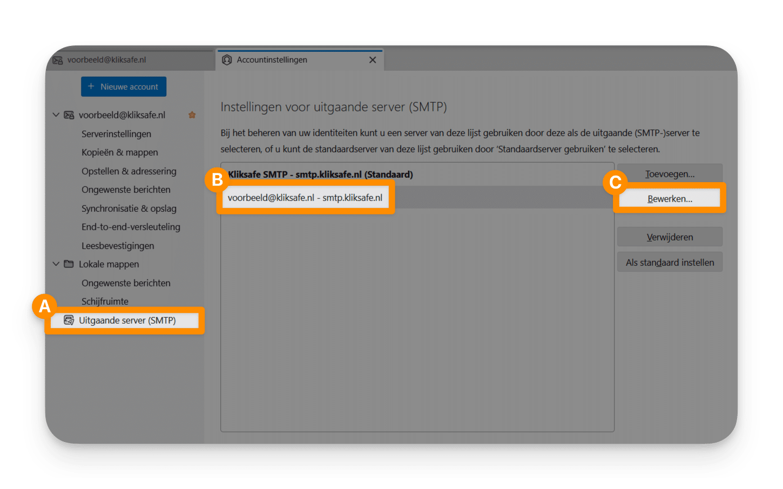Viewport: 783px width, 489px height.
Task: Open Ongewenste berichten under Lokale mappen
Action: [126, 283]
